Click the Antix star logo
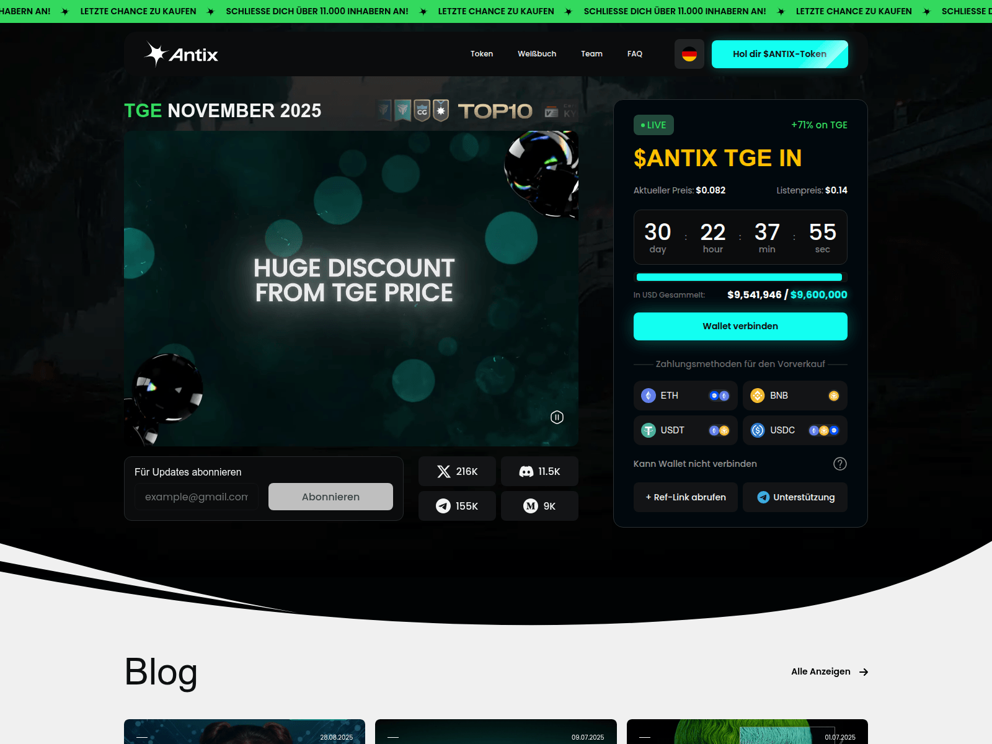 181,54
